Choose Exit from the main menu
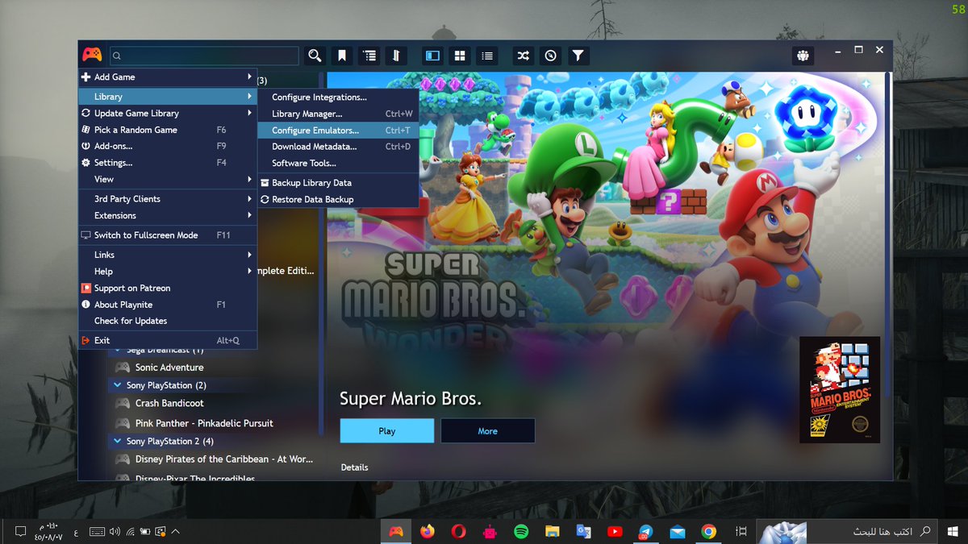The width and height of the screenshot is (968, 544). [168, 340]
